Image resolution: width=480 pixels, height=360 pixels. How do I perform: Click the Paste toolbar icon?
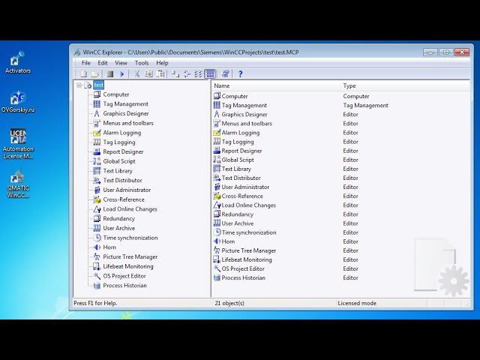160,73
